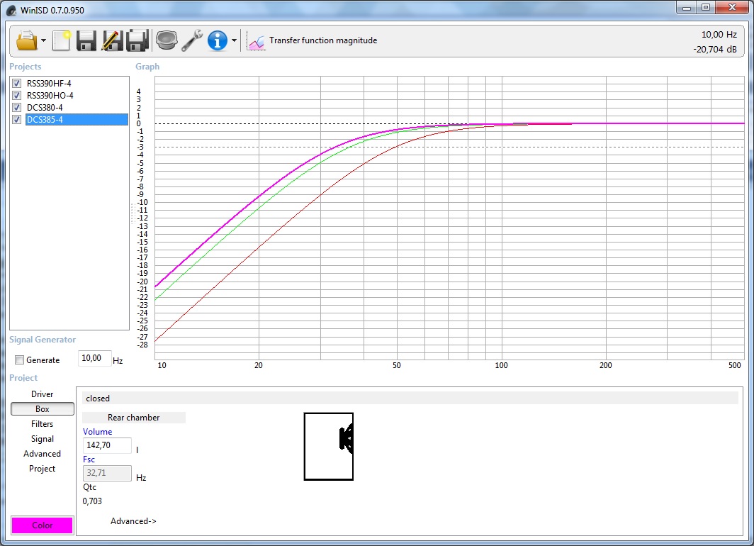Click Save As floppy with pencil icon
Viewport: 754px width, 546px height.
(x=111, y=40)
